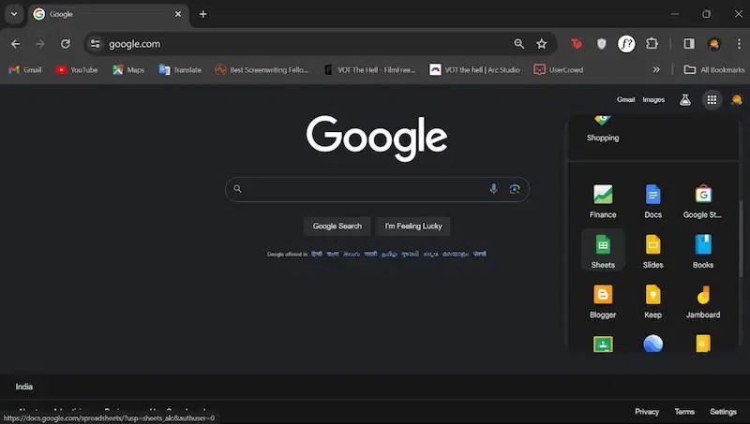The height and width of the screenshot is (424, 750).
Task: Launch Slides from apps grid
Action: (652, 251)
